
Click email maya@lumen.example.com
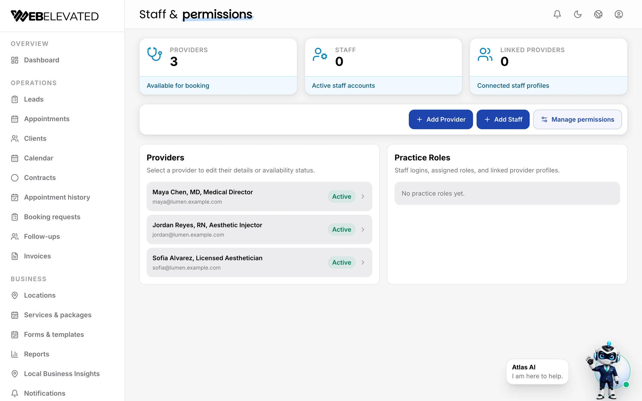[x=187, y=202]
